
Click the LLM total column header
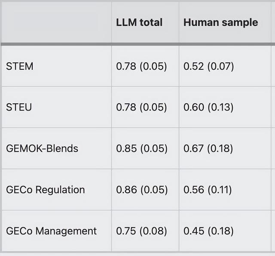(x=139, y=22)
